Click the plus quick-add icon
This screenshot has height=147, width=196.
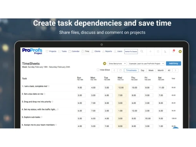pyautogui.click(x=151, y=51)
